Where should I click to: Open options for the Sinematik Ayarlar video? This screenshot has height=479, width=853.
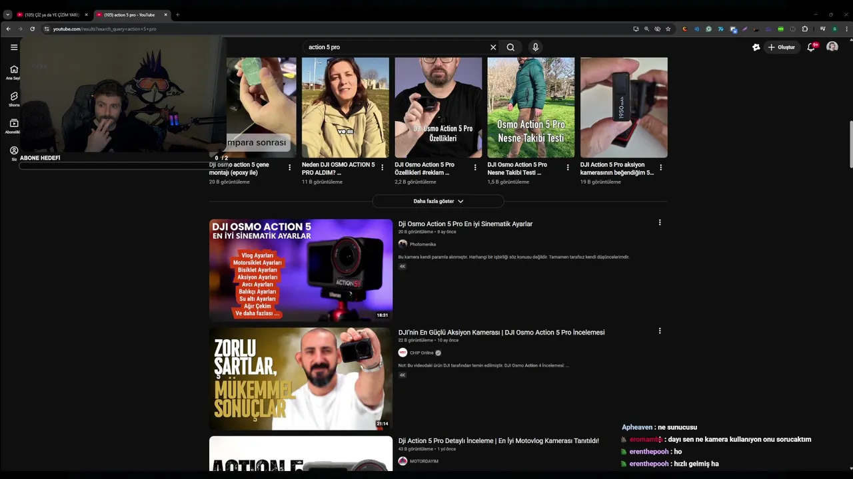660,223
